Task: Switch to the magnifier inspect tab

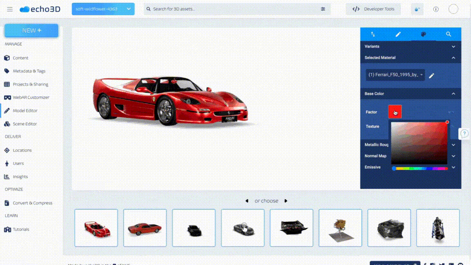Action: pos(449,34)
